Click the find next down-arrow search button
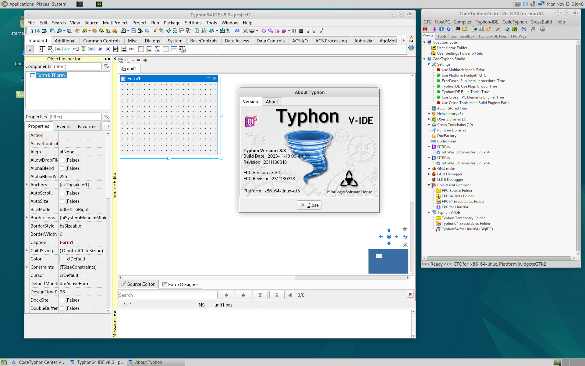 [x=226, y=295]
